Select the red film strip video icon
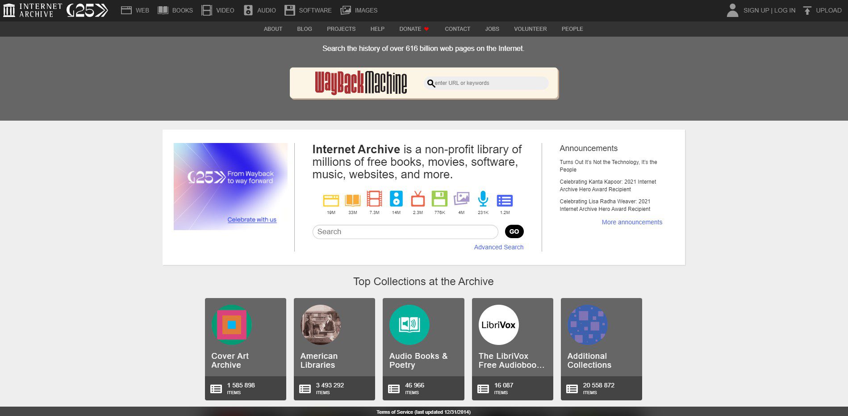This screenshot has height=416, width=848. coord(374,199)
